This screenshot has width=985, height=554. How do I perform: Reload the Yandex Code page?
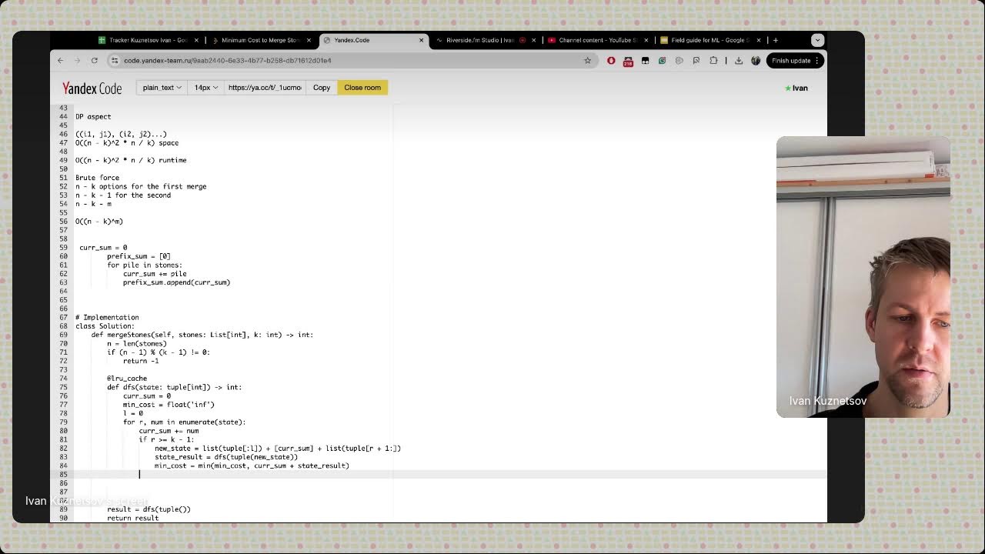point(94,60)
